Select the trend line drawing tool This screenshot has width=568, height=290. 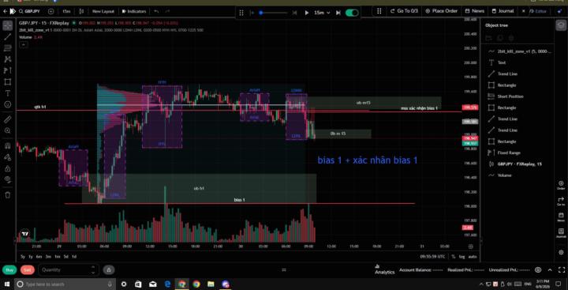(7, 36)
